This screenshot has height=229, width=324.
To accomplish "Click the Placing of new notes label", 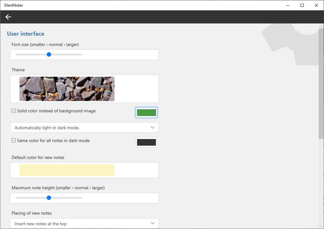I will 32,213.
